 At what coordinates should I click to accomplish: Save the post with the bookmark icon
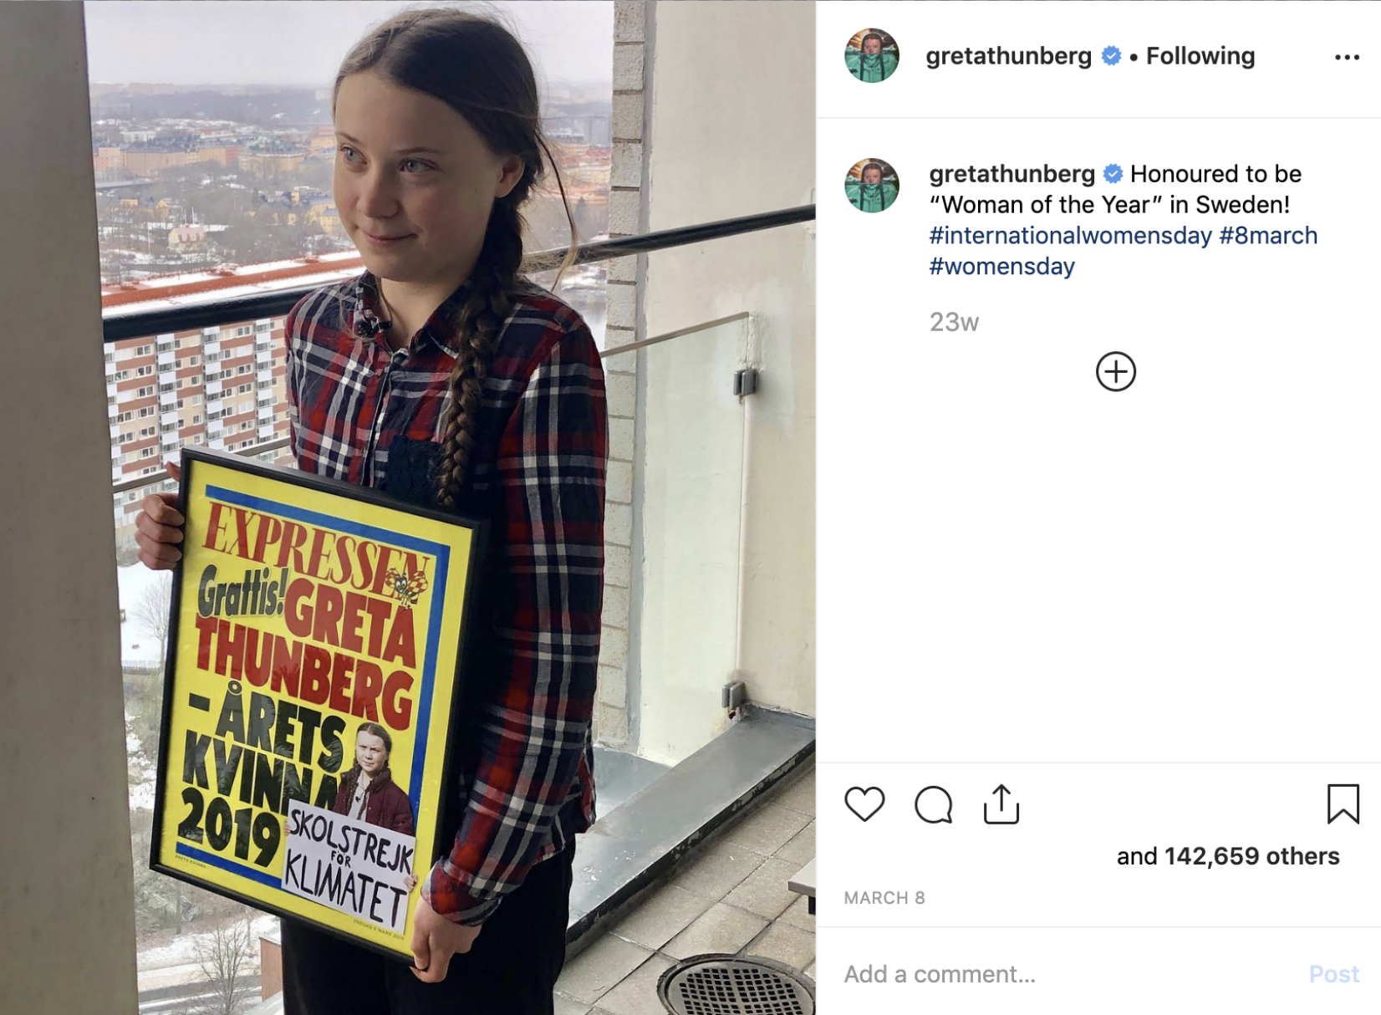point(1343,803)
